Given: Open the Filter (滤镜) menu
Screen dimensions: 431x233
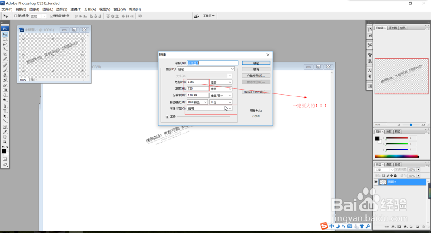Looking at the screenshot, I should click(76, 9).
